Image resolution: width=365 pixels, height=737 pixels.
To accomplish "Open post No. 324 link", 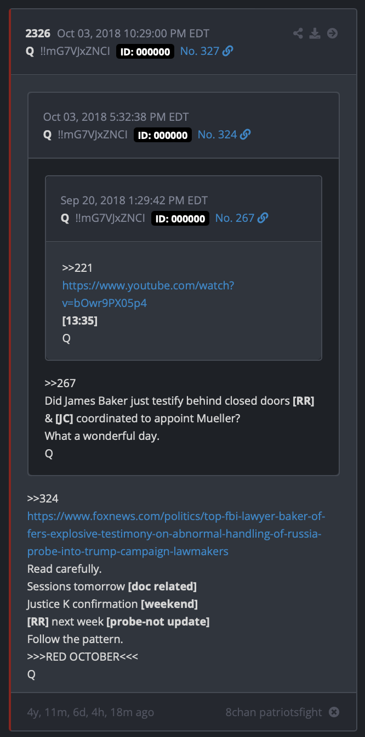I will click(x=218, y=135).
